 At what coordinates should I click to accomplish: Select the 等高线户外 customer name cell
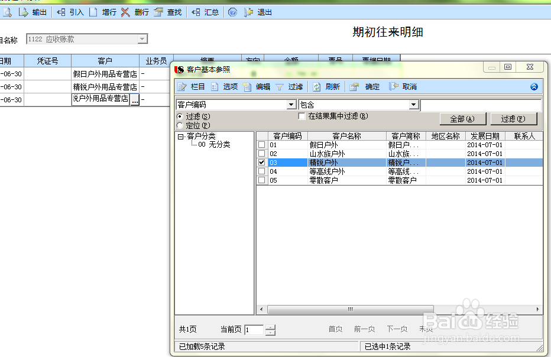(347, 171)
